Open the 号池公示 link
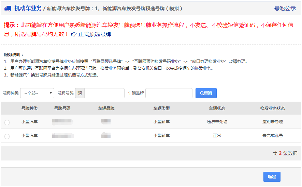302x187 pixels. [x=285, y=8]
